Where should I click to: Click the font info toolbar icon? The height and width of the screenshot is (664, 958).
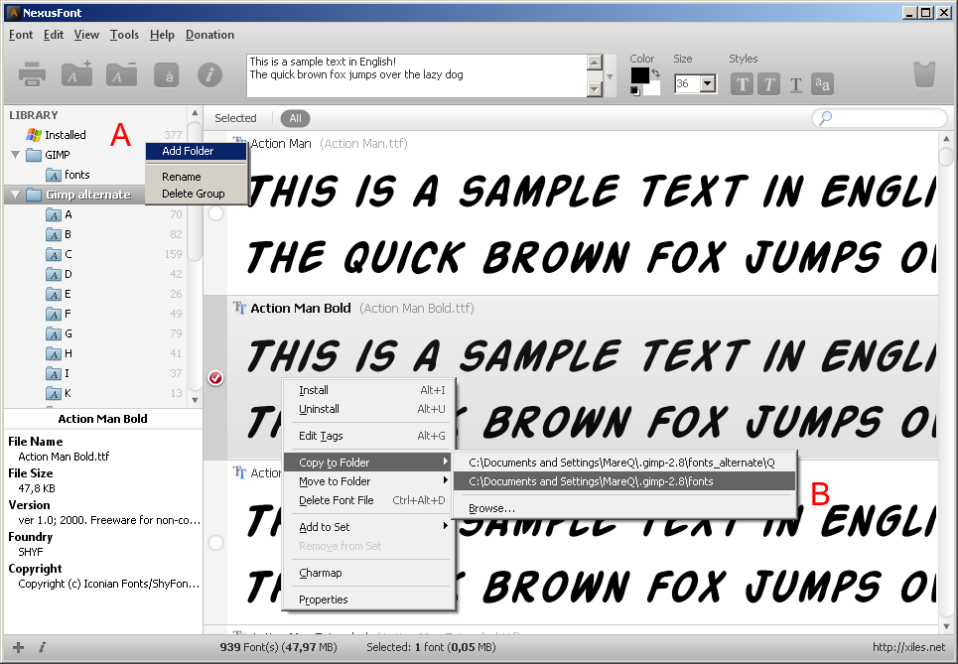click(209, 74)
